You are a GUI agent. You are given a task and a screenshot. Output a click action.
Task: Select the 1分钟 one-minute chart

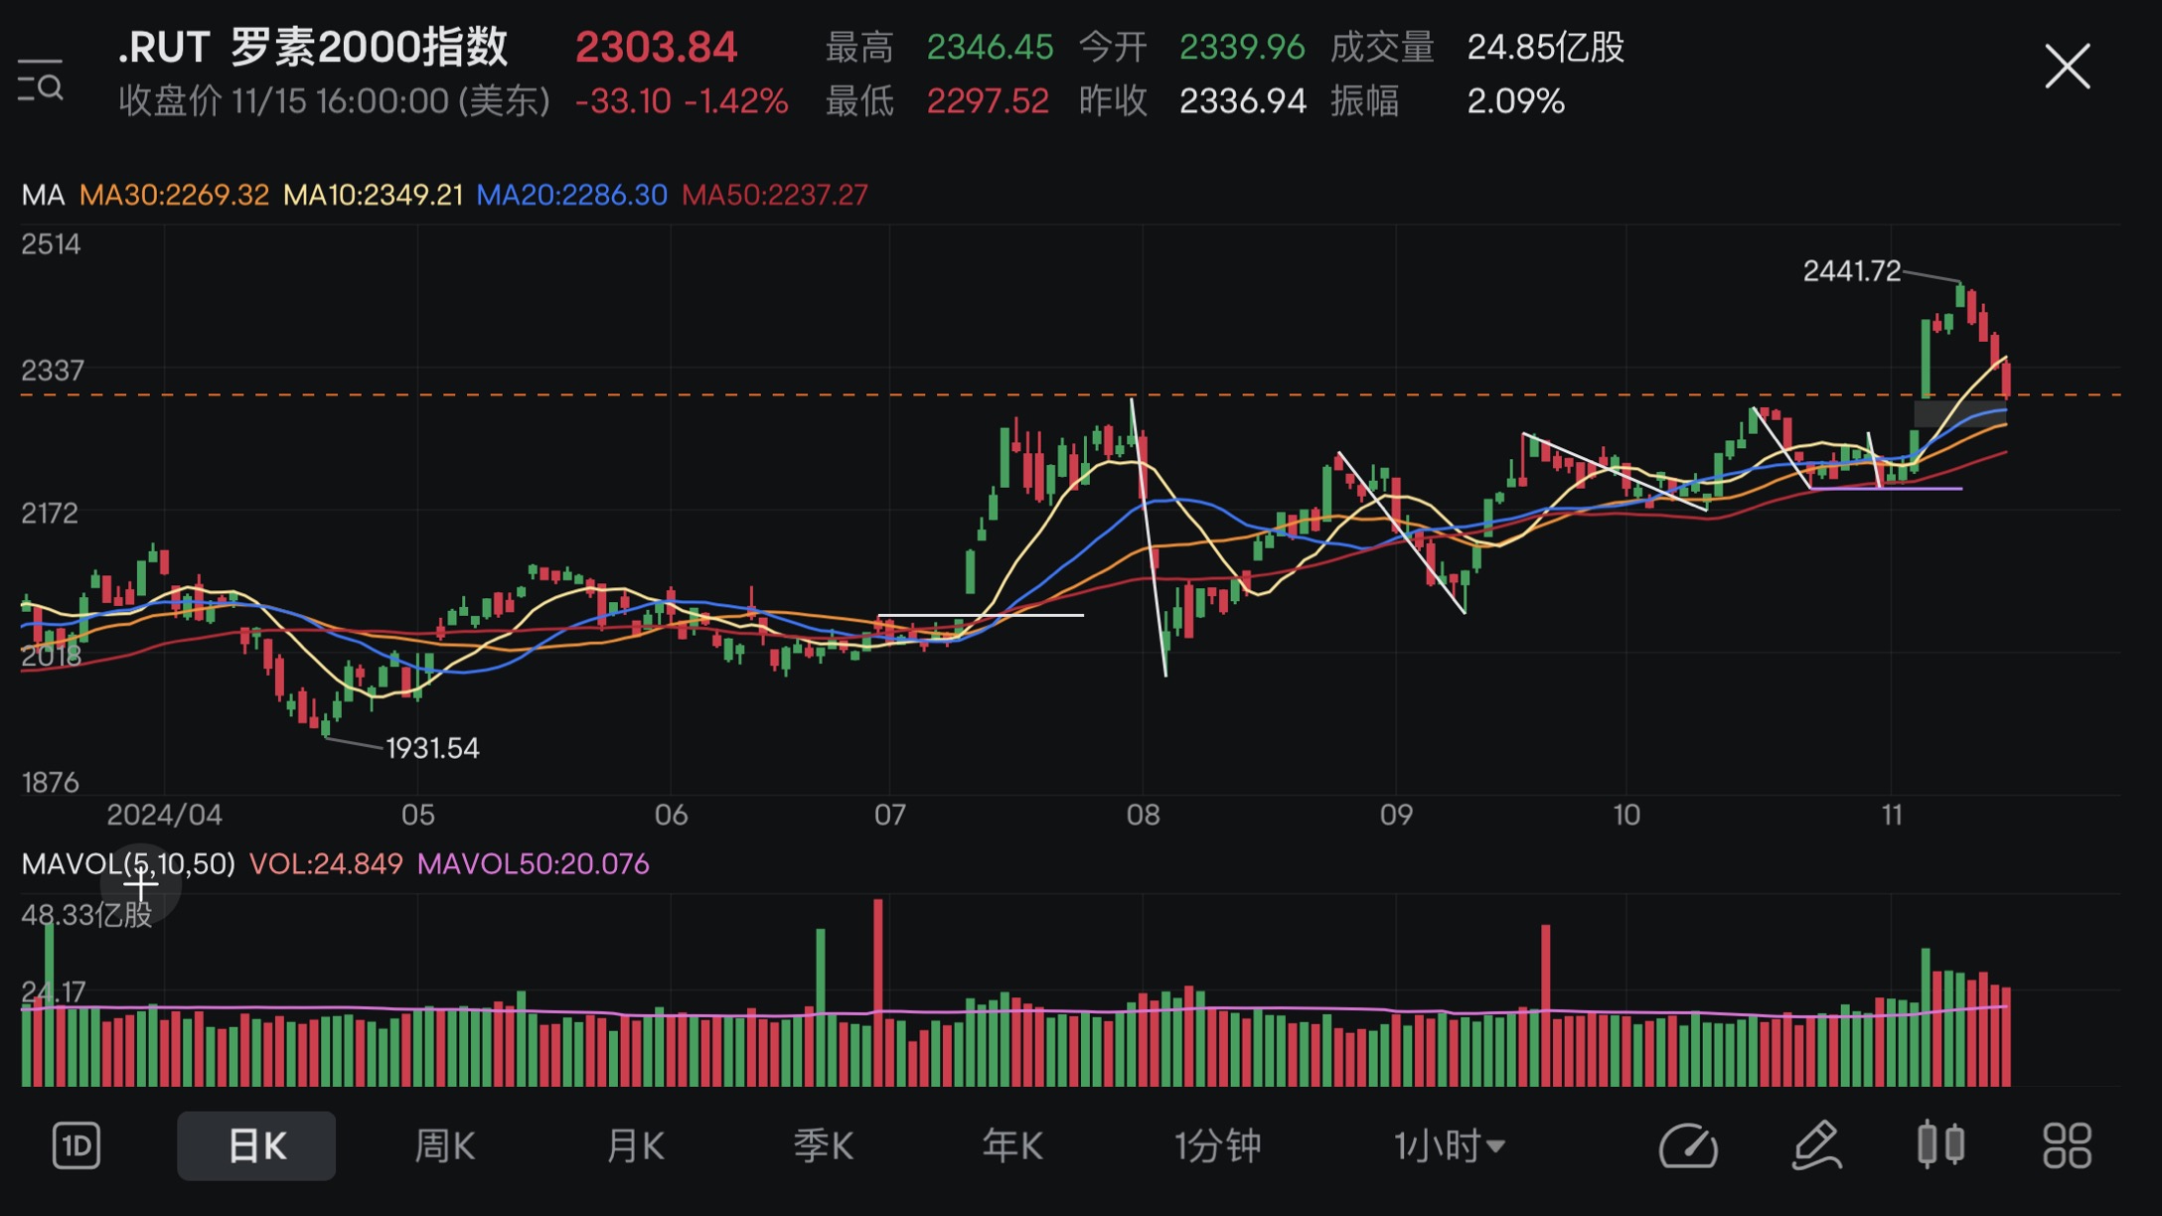(x=1218, y=1146)
